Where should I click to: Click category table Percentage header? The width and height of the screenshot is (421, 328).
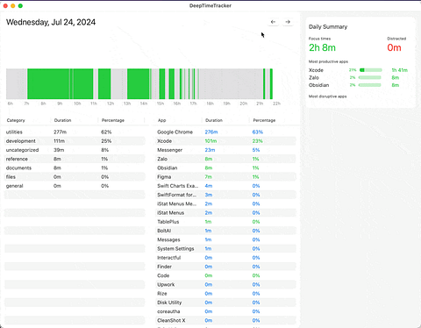point(113,120)
